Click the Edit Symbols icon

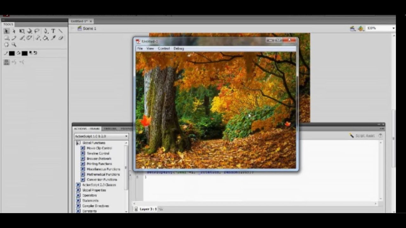click(x=361, y=28)
